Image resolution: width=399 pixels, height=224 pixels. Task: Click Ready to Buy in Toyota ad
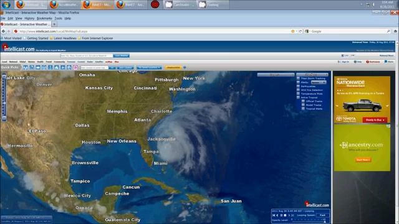tap(375, 120)
